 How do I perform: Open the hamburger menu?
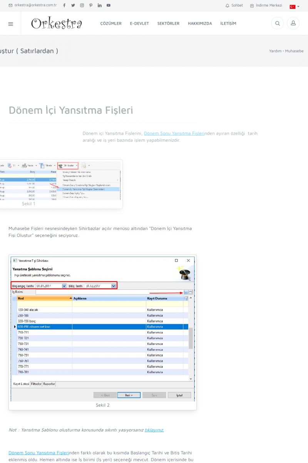tap(10, 24)
